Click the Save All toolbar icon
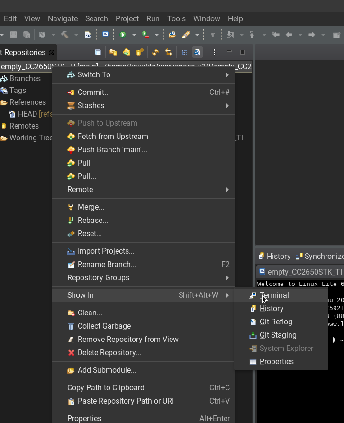Viewport: 344px width, 423px height. click(x=27, y=35)
